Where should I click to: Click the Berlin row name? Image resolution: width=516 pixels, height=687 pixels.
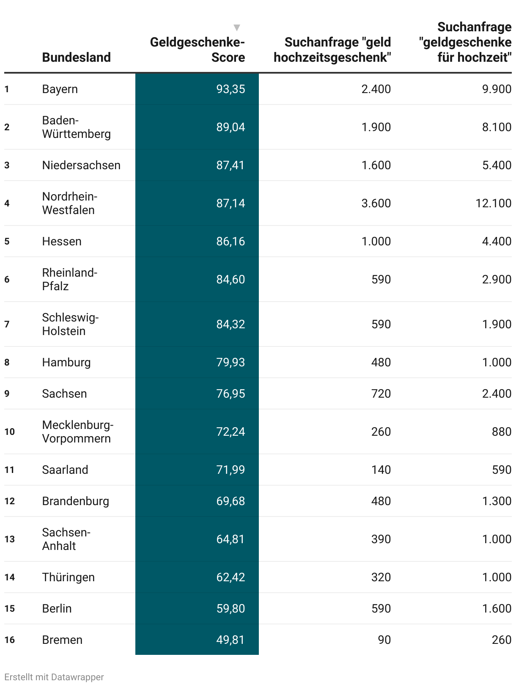(x=57, y=608)
